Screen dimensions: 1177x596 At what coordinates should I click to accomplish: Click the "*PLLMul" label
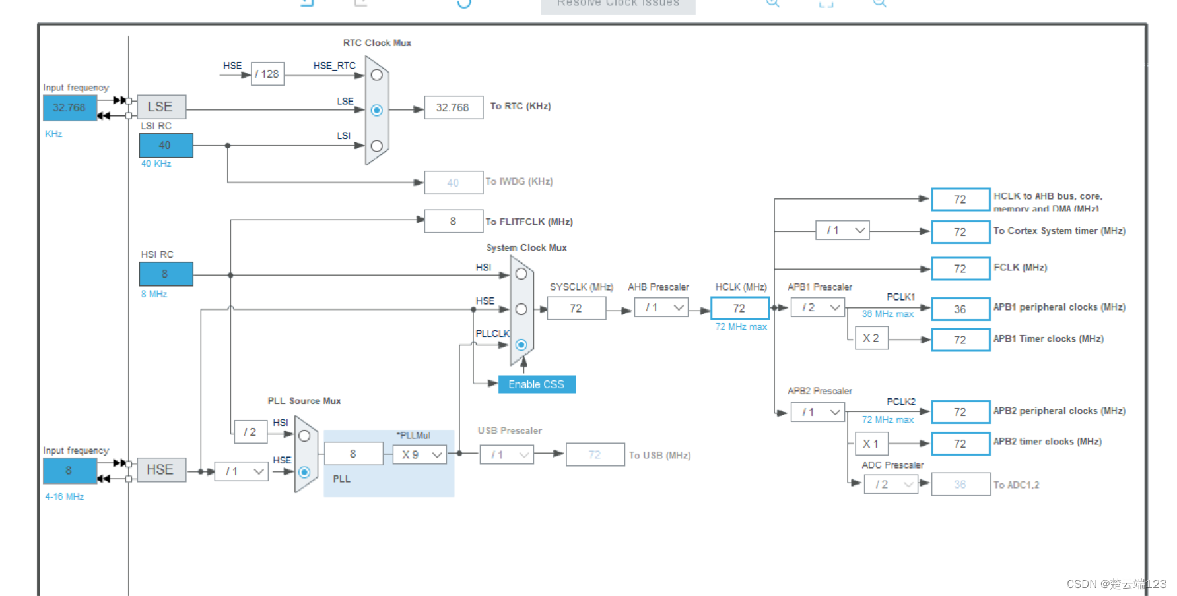point(413,436)
